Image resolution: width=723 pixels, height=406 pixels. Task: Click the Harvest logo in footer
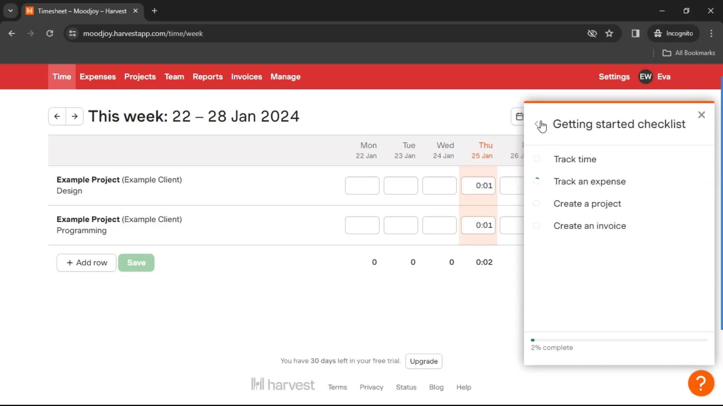pos(283,385)
